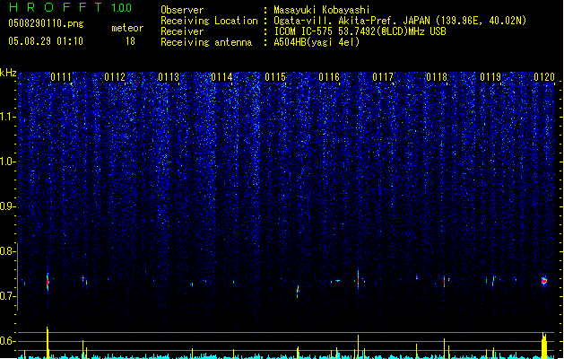This screenshot has width=564, height=359.
Task: Click the date stamp 05.08.29 01:10
Action: (x=46, y=41)
